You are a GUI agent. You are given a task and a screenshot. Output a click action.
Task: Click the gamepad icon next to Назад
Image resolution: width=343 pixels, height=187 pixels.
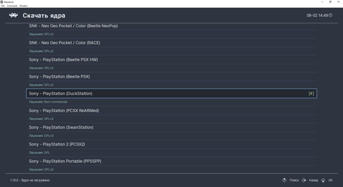304,180
